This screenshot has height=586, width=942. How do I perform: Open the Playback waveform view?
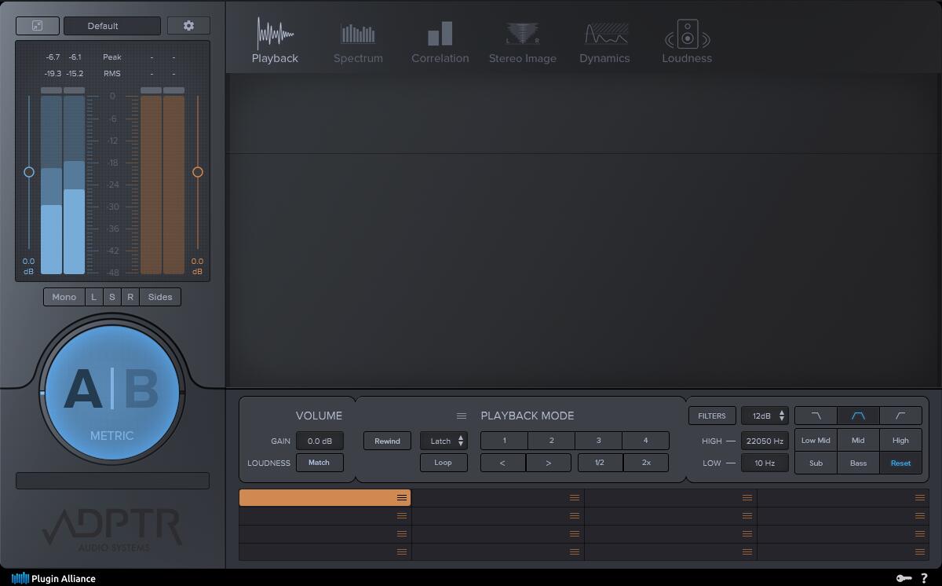click(275, 41)
